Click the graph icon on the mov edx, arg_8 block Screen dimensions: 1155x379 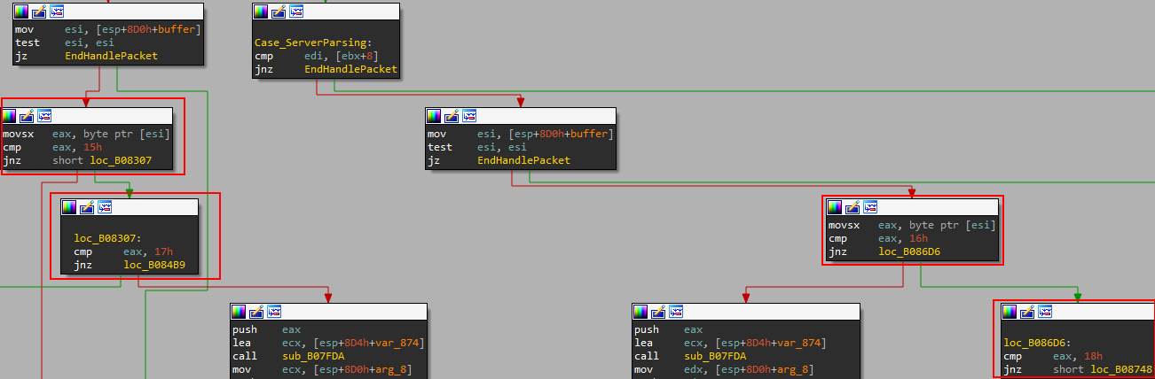pos(676,312)
